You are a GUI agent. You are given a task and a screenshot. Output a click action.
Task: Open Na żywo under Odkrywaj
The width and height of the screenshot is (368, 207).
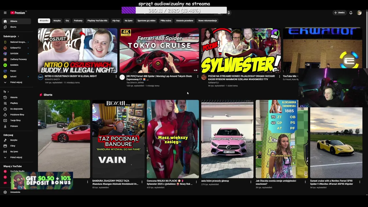coord(17,152)
